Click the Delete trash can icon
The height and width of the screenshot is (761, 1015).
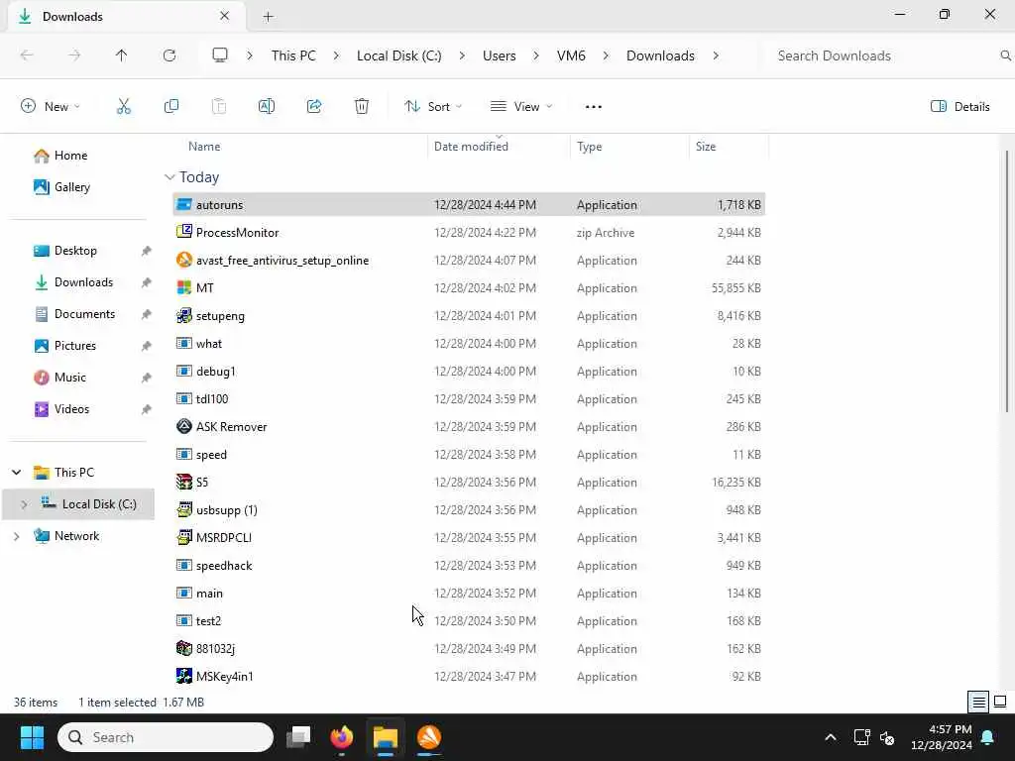pos(362,107)
